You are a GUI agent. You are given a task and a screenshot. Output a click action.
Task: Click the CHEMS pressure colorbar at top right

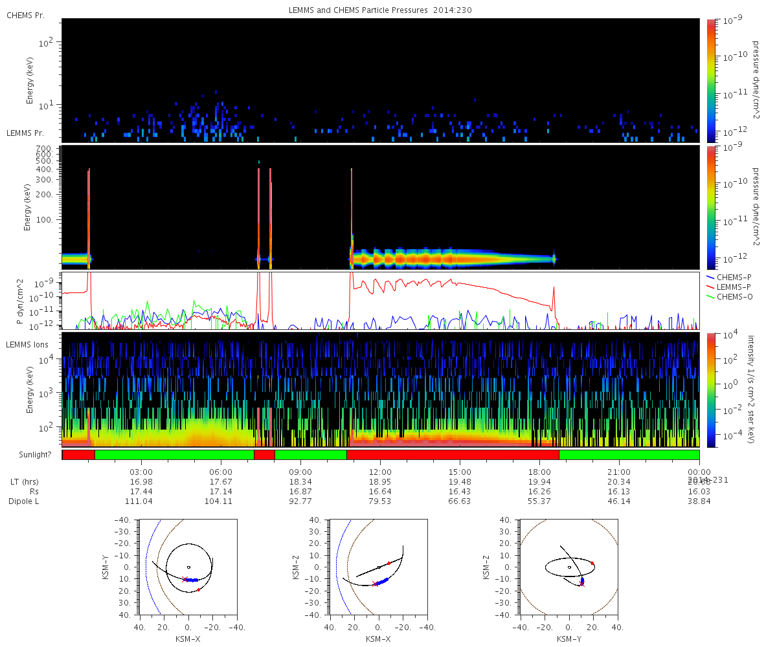tap(711, 80)
